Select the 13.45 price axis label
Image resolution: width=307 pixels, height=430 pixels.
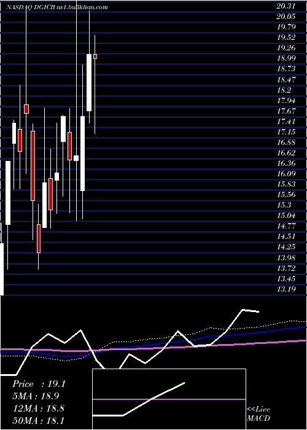coord(286,279)
